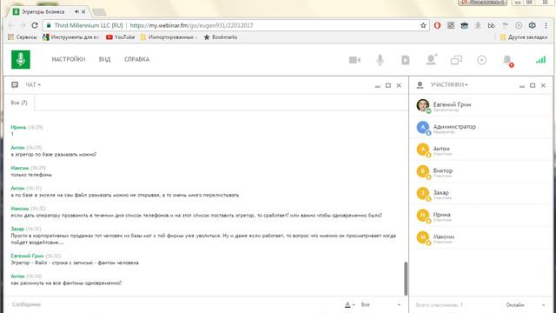Expand the ЧАТ panel dropdown

click(x=33, y=85)
